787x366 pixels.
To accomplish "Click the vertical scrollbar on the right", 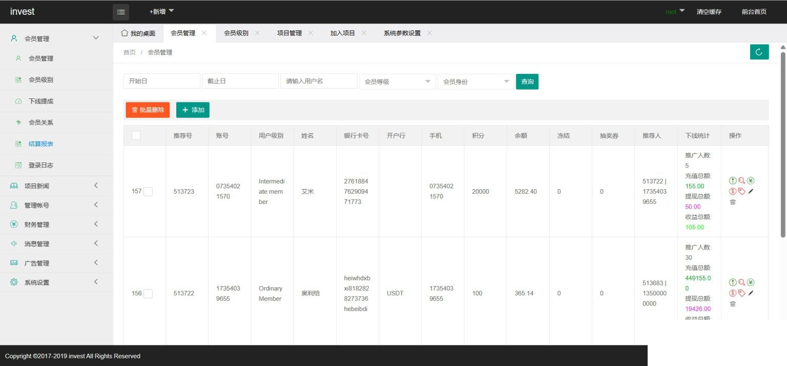I will [x=782, y=144].
